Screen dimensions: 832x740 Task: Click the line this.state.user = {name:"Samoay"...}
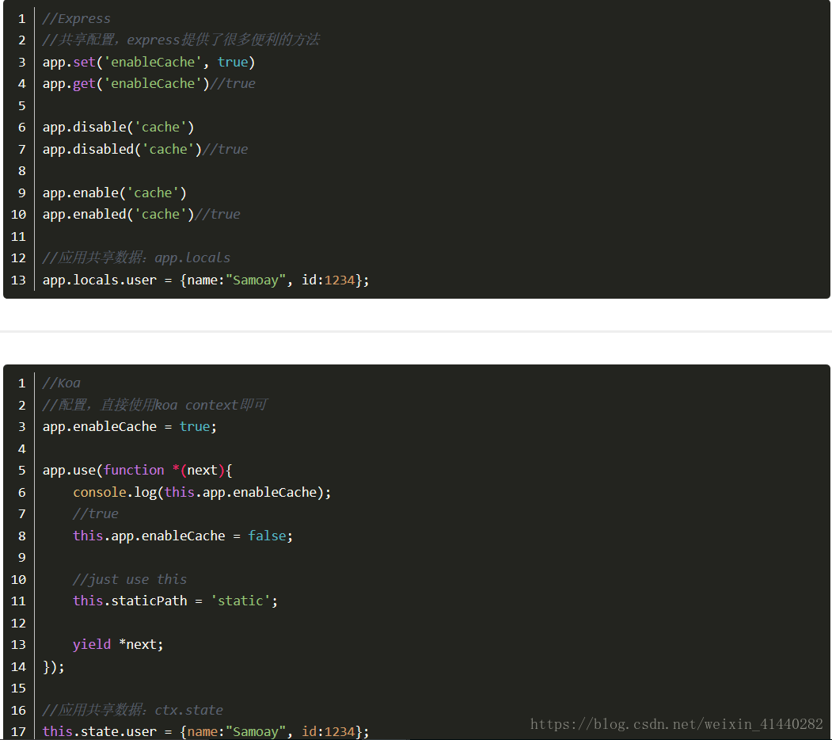(206, 731)
